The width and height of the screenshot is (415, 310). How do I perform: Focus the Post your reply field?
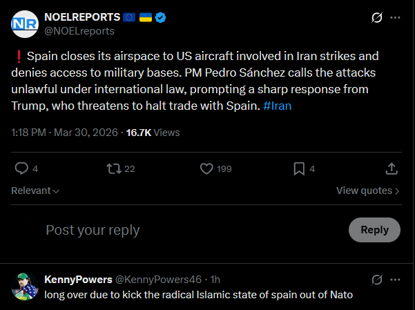click(x=186, y=230)
